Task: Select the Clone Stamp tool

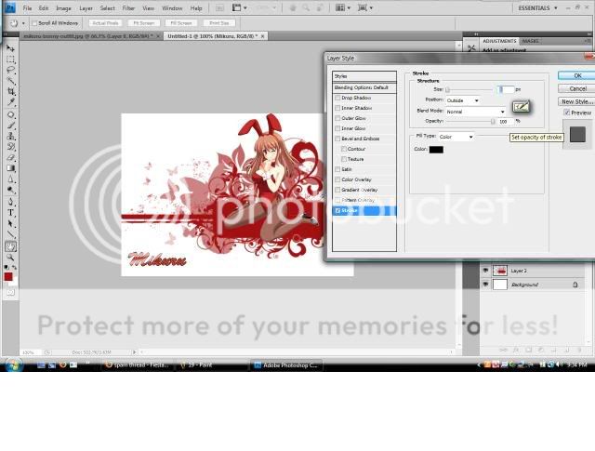Action: click(x=10, y=136)
